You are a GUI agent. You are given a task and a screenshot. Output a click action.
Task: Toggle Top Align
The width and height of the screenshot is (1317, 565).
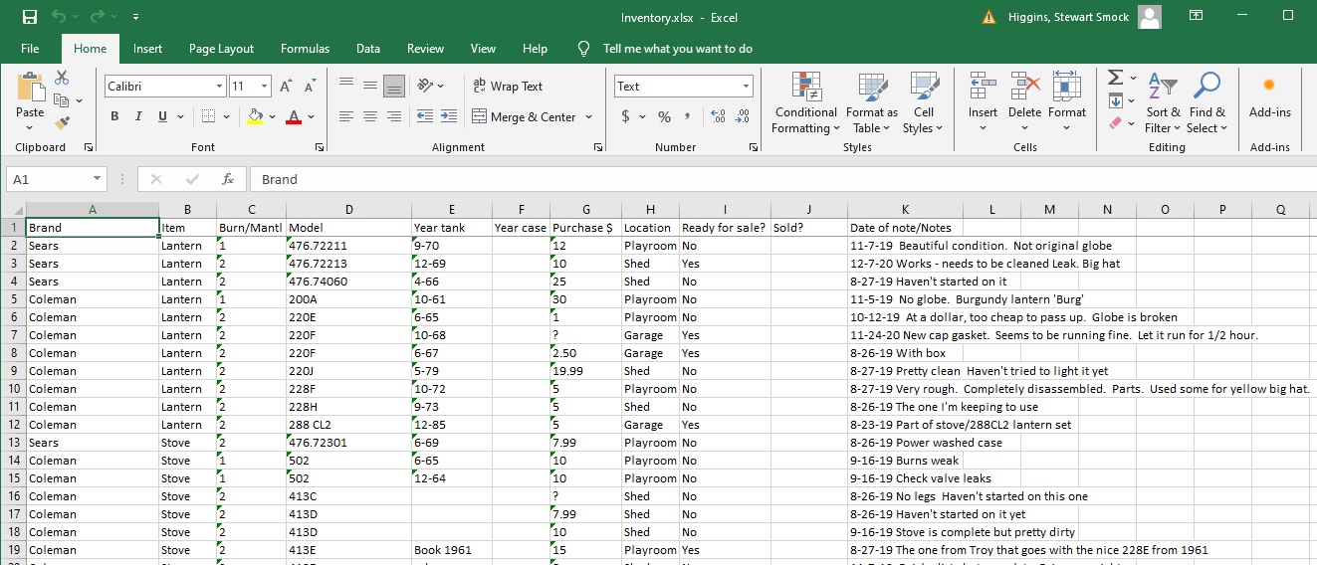click(x=346, y=86)
